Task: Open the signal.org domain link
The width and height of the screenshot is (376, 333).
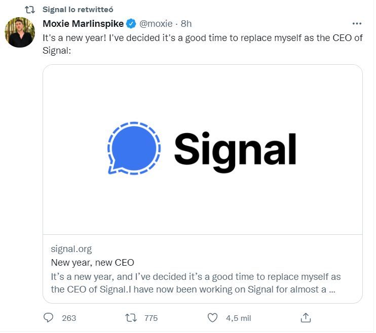Action: (x=71, y=248)
